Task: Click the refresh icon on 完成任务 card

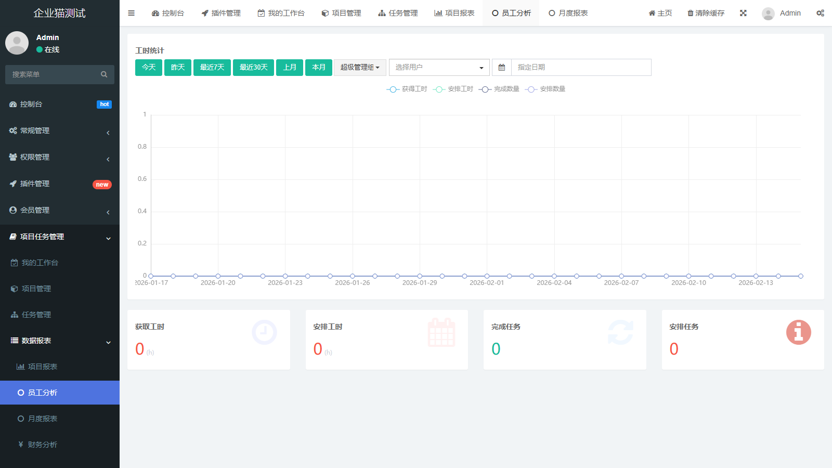Action: (x=620, y=332)
